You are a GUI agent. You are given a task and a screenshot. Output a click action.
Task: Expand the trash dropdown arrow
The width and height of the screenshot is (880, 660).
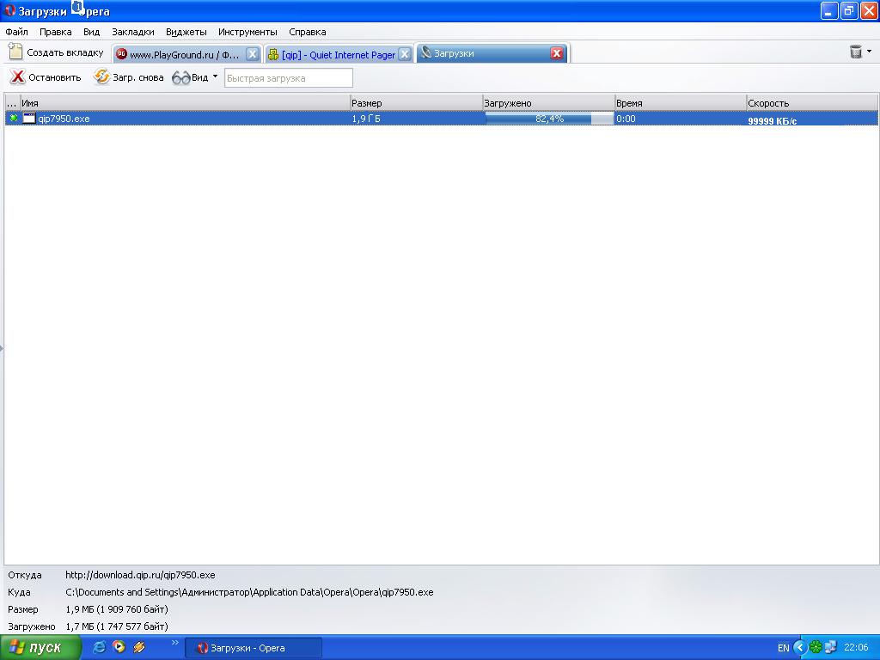(870, 51)
